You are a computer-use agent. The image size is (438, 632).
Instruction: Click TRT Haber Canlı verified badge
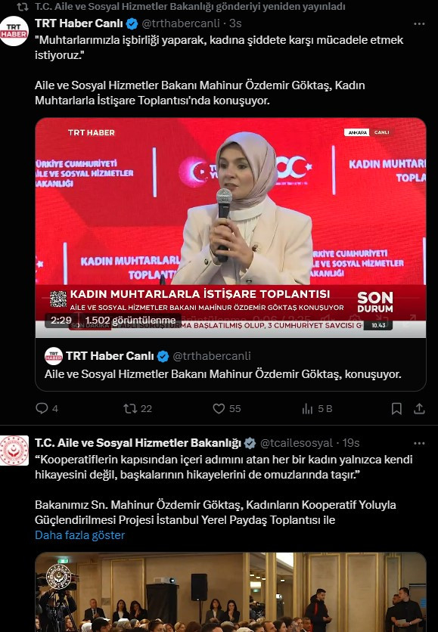[x=132, y=23]
